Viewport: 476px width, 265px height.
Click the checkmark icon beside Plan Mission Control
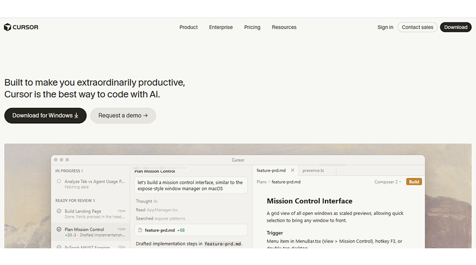(59, 229)
